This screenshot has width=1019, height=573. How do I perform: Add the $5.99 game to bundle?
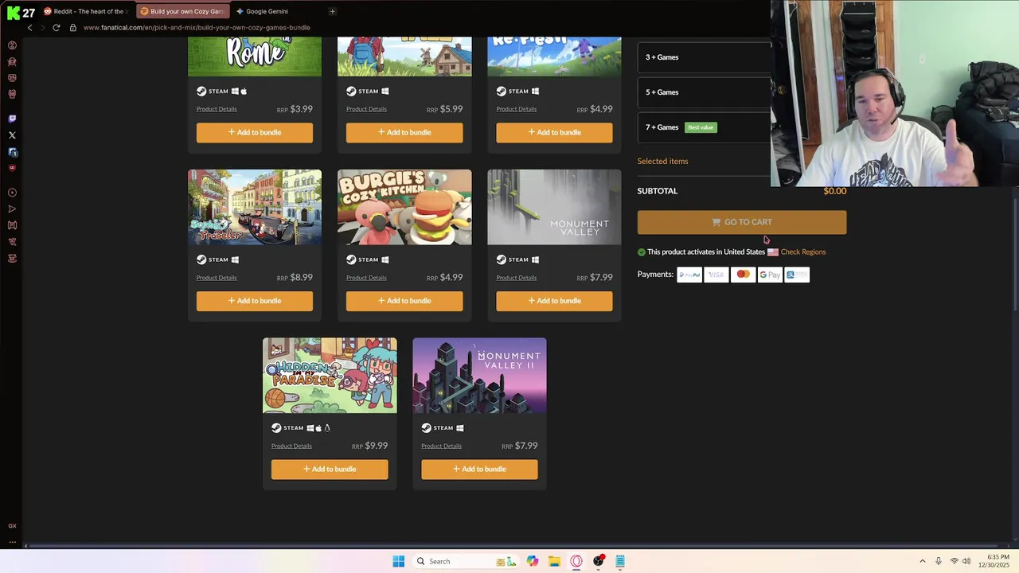pos(404,132)
